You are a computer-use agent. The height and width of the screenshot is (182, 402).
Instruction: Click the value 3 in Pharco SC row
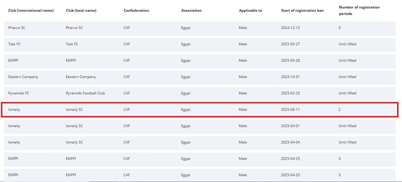tap(339, 28)
